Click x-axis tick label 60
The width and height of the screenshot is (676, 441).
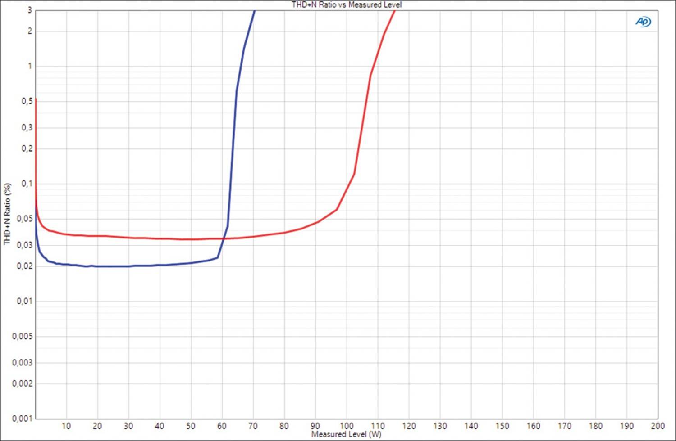(x=222, y=426)
